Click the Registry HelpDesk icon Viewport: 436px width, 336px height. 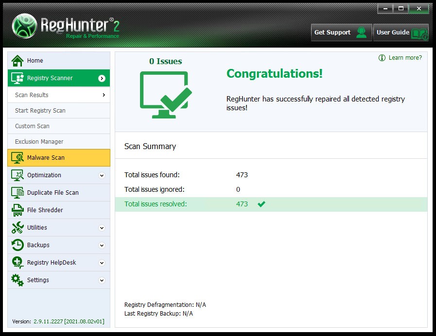(x=17, y=263)
